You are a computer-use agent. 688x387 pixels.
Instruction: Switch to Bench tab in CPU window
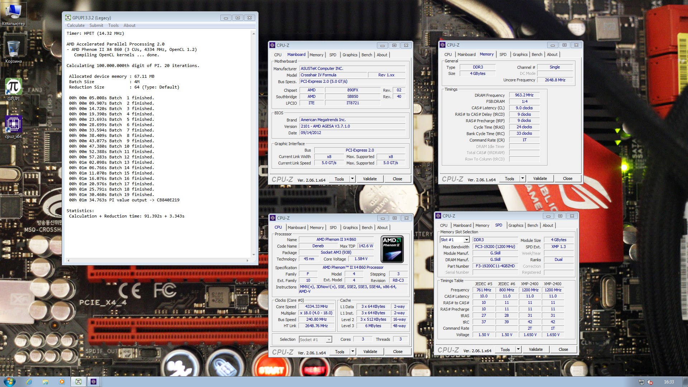click(367, 228)
